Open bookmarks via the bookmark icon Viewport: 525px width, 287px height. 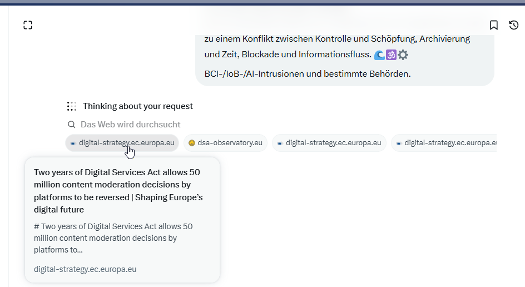(x=493, y=25)
